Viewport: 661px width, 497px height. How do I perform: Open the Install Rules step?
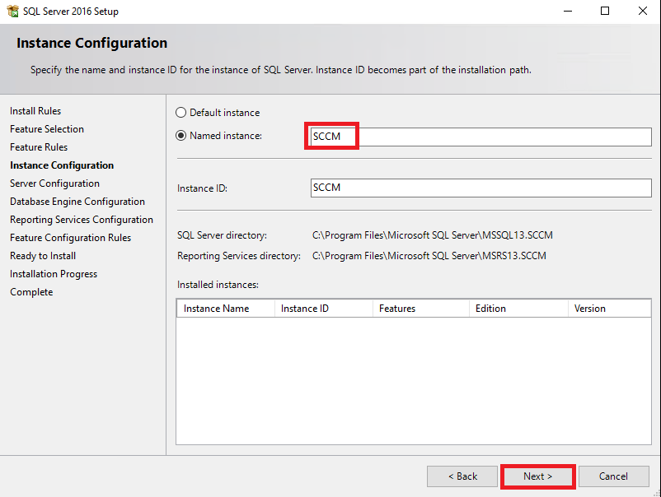(35, 111)
